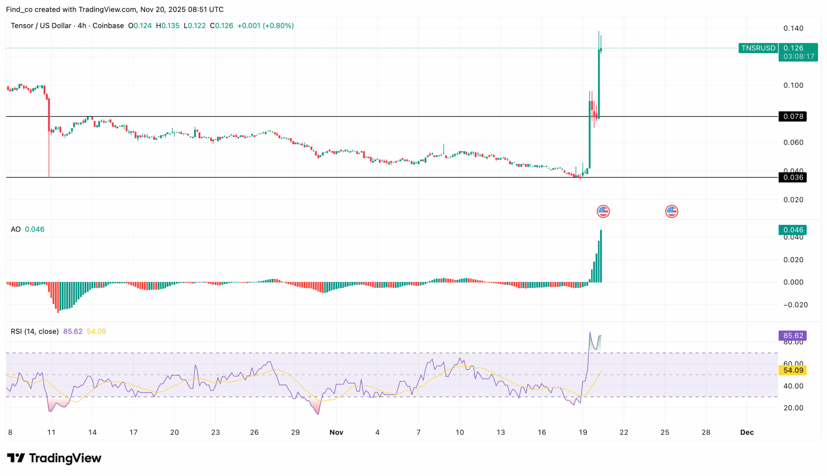Click the yellow 54.09 RSI average tag
Screen dimensions: 827x476
793,370
